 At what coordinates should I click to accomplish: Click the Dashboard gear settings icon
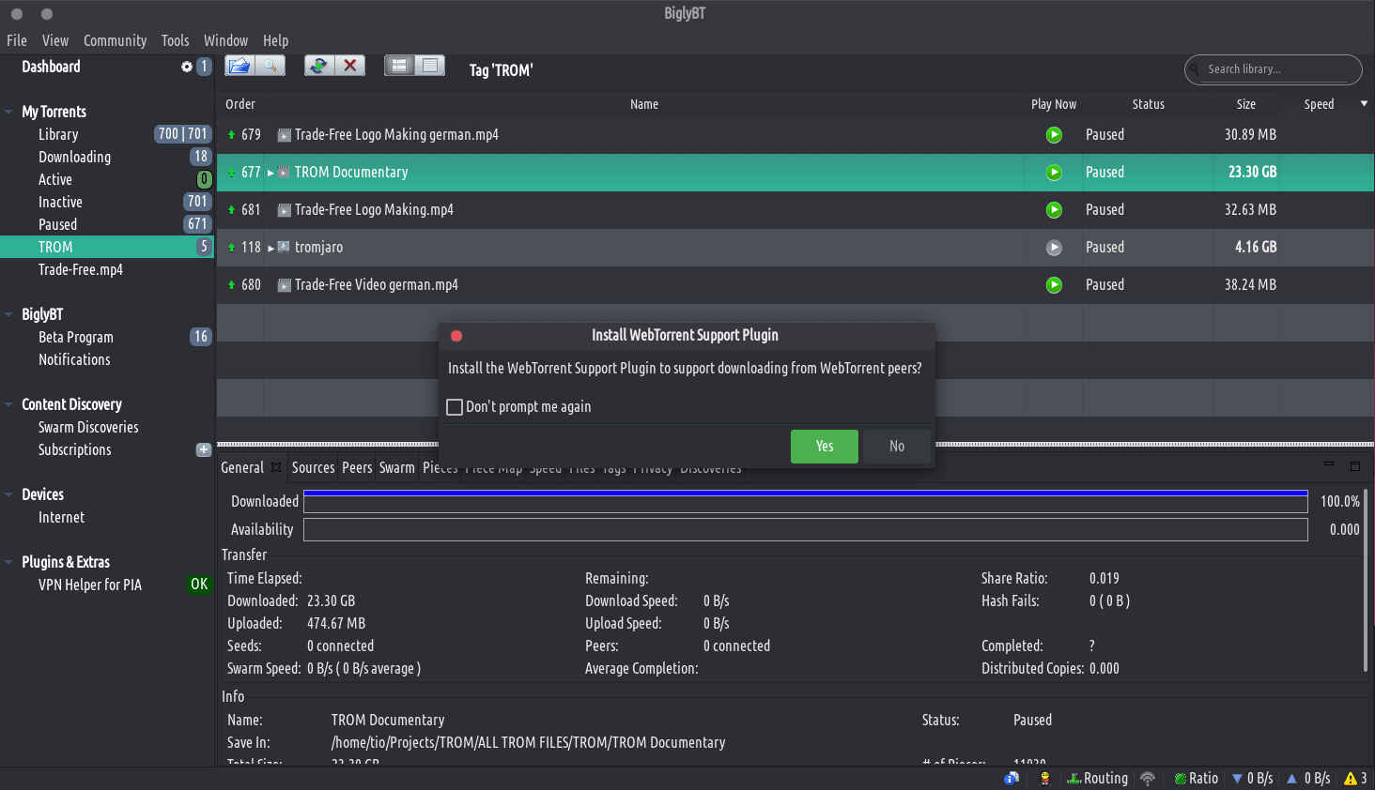point(187,67)
